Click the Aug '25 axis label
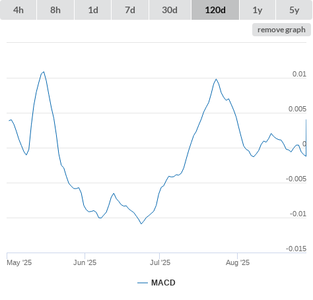The width and height of the screenshot is (313, 300). point(238,262)
